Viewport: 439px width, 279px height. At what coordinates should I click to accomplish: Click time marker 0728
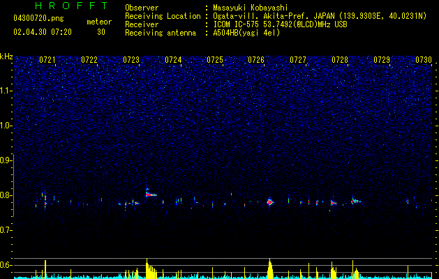point(340,60)
